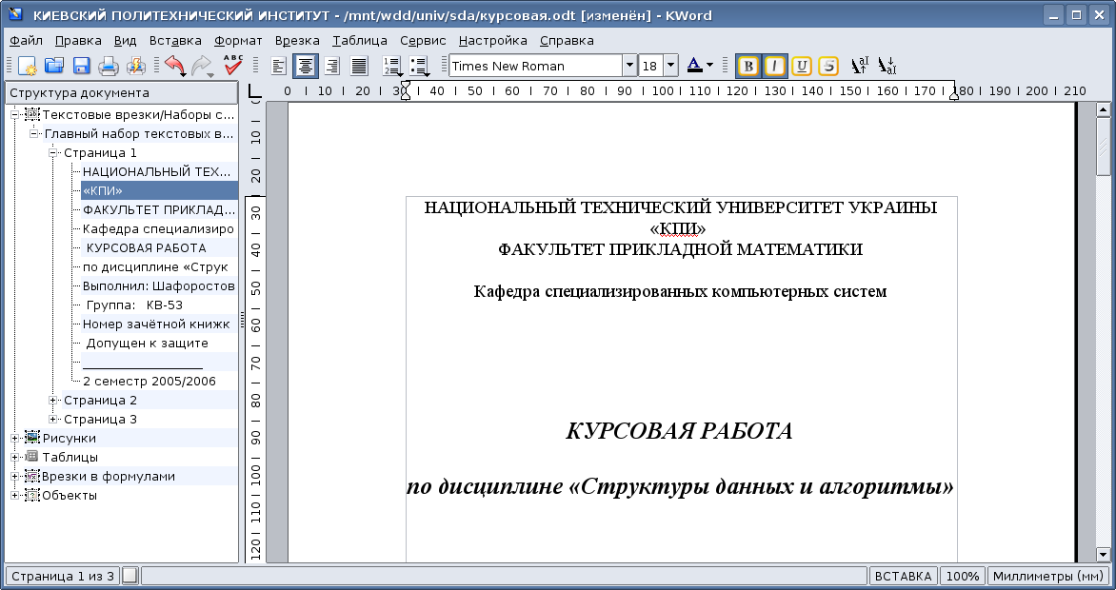The image size is (1116, 590).
Task: Open the font color picker arrow
Action: click(x=709, y=66)
